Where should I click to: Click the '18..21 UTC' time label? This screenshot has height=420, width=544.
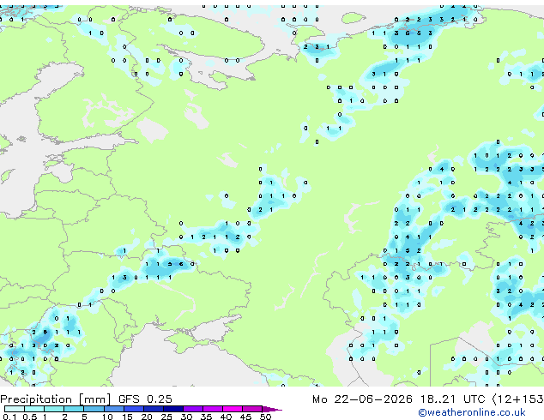click(x=452, y=399)
